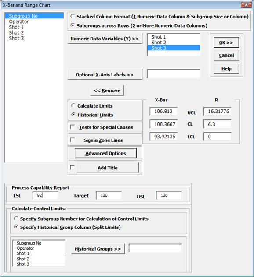Click X-Bar LCL field showing 93.92135
Image resolution: width=254 pixels, height=277 pixels.
(163, 137)
